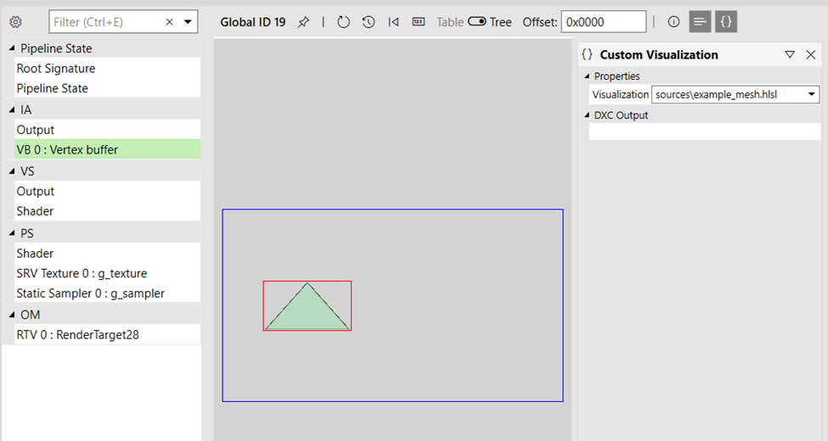Viewport: 828px width, 441px height.
Task: Open the settings gear in filter panel
Action: pos(16,22)
